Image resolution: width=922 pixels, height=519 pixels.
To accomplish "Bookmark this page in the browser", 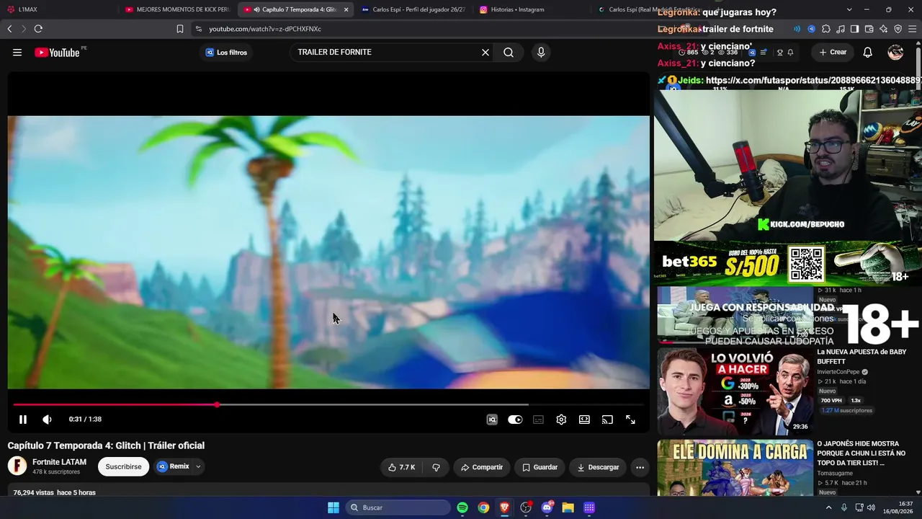I will click(180, 29).
